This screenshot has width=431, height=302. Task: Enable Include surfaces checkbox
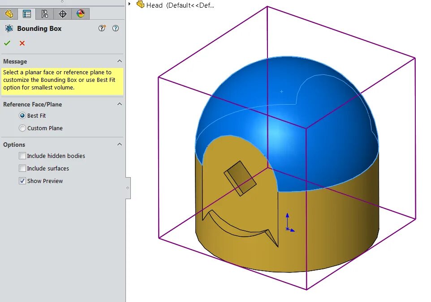coord(22,168)
